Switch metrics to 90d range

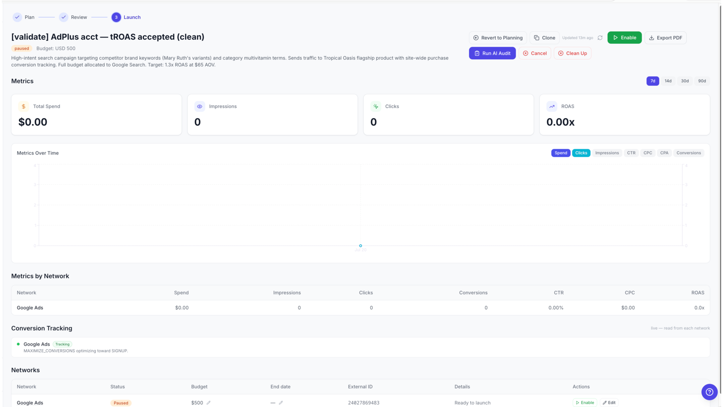point(702,81)
